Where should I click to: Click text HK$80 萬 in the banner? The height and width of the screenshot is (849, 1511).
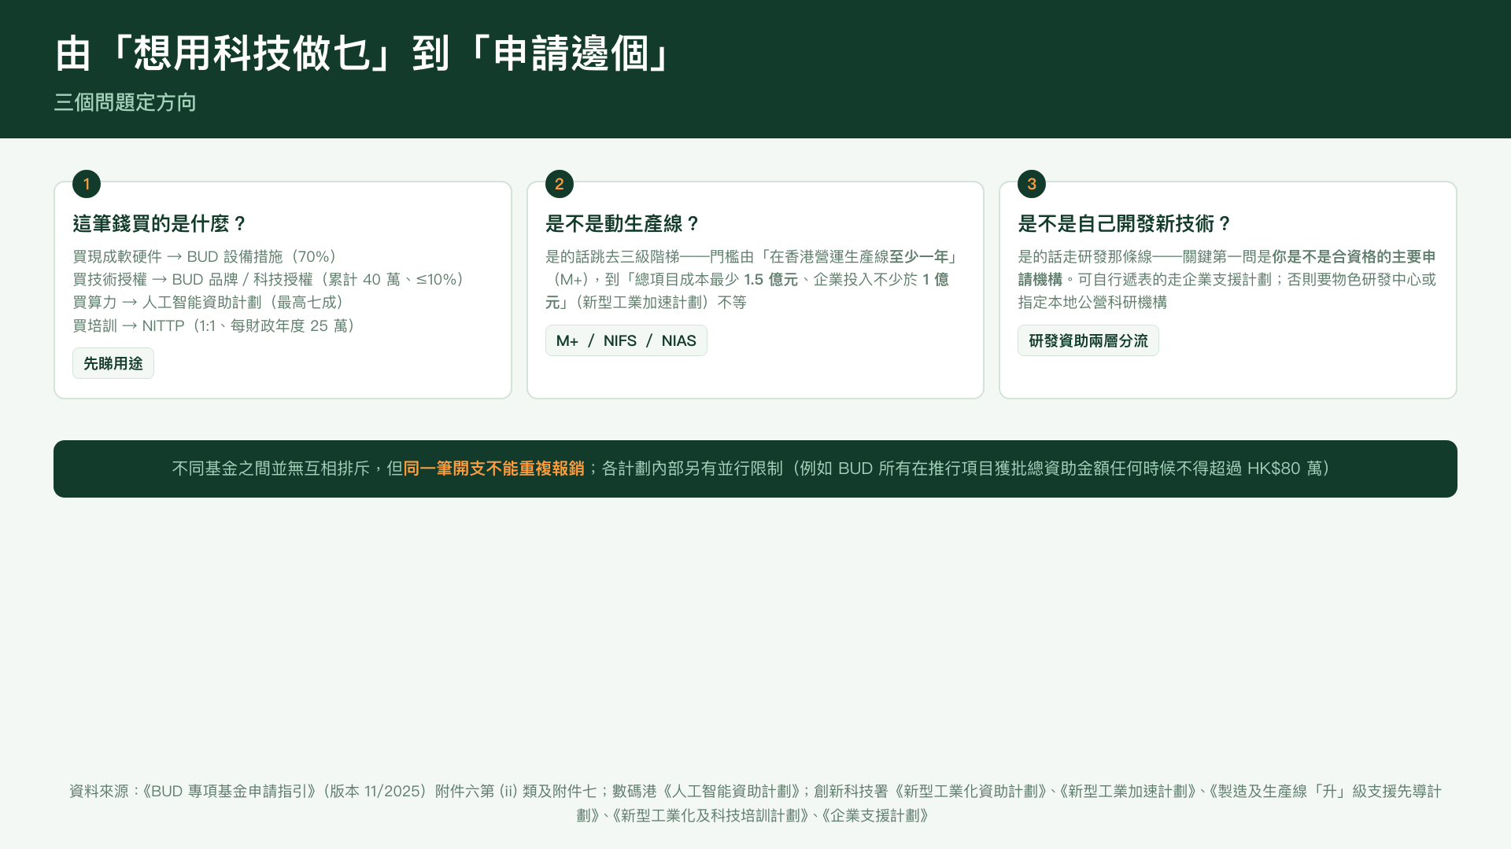coord(1284,469)
